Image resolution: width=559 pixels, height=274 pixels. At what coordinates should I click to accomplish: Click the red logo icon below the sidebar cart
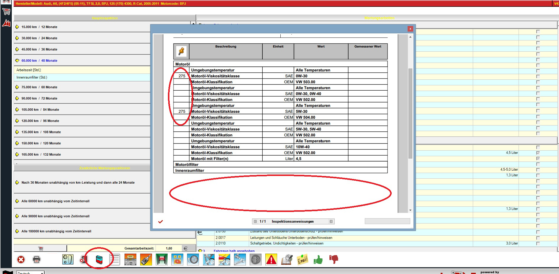6,23
